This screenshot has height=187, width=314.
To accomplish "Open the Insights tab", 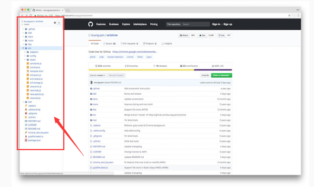I will coord(167,44).
